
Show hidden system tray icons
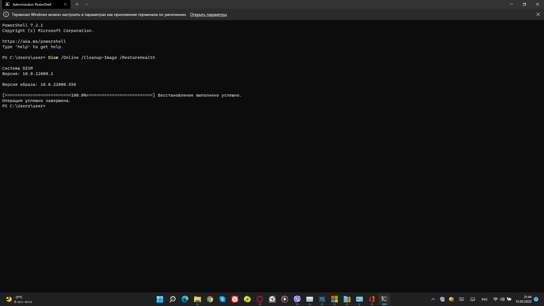433,299
